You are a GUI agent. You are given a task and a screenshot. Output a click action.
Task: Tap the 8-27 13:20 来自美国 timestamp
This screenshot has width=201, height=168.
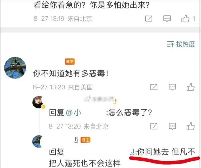coord(63,87)
